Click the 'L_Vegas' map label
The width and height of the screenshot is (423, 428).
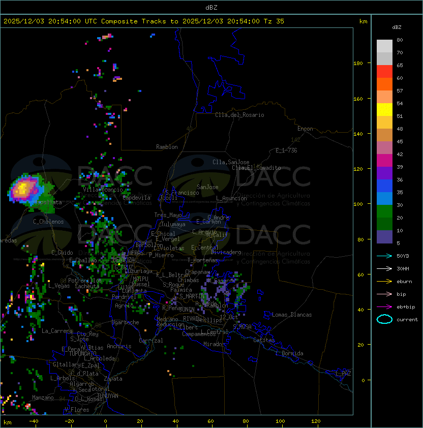tap(59, 286)
